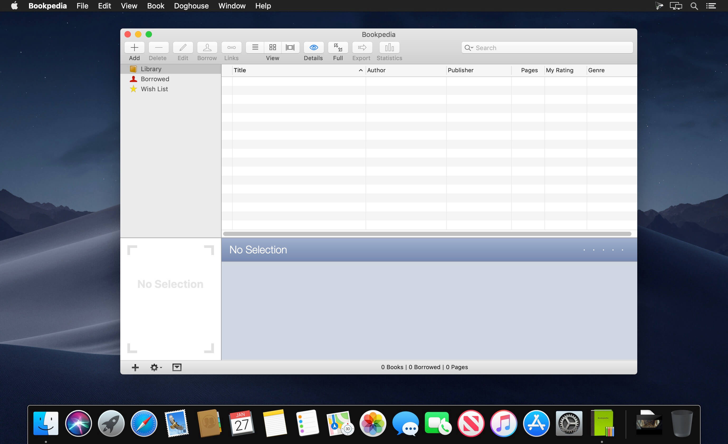
Task: Select Borrowed collection in sidebar
Action: click(155, 79)
